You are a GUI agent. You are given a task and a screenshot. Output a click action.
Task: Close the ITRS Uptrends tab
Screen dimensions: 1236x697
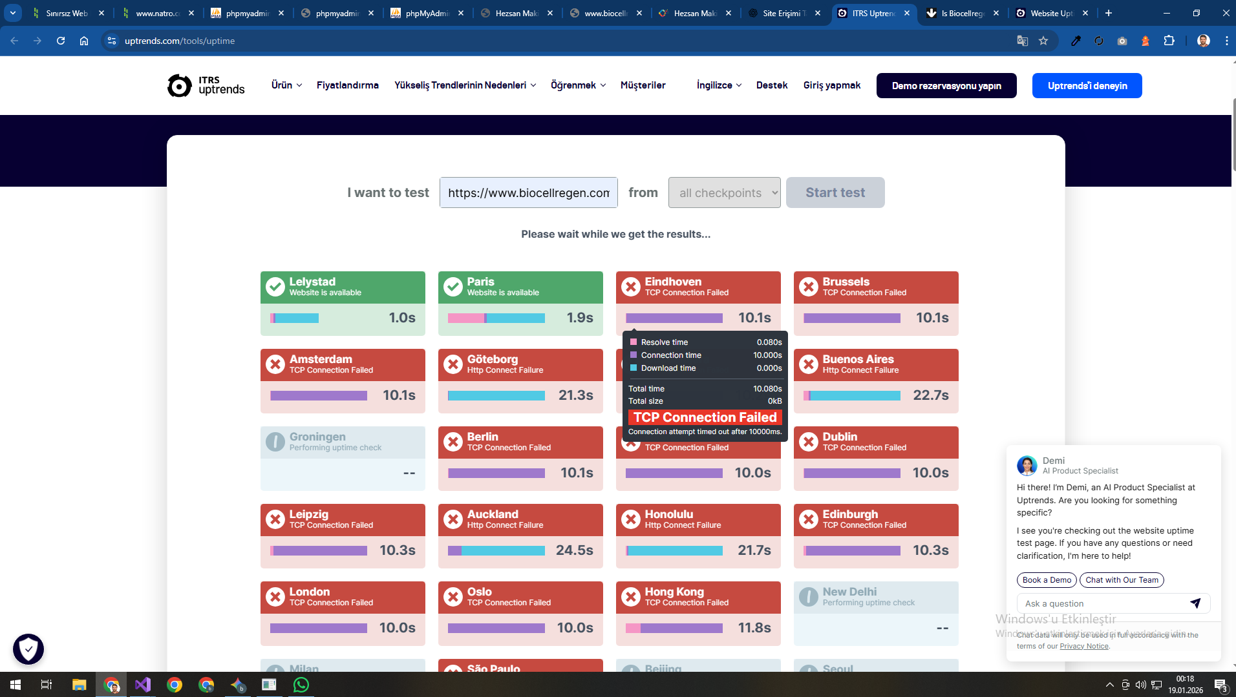[907, 13]
